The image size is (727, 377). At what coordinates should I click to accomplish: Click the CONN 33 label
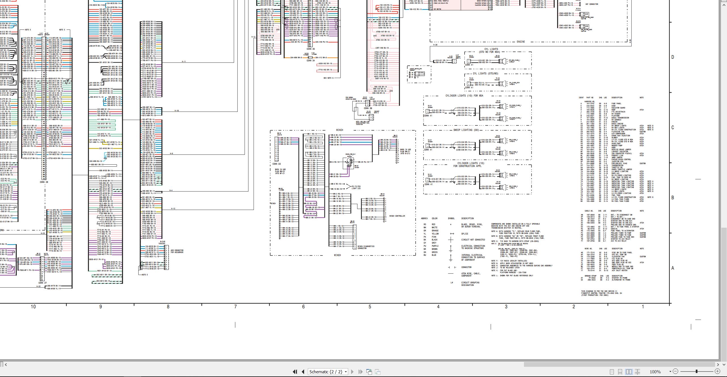276,164
